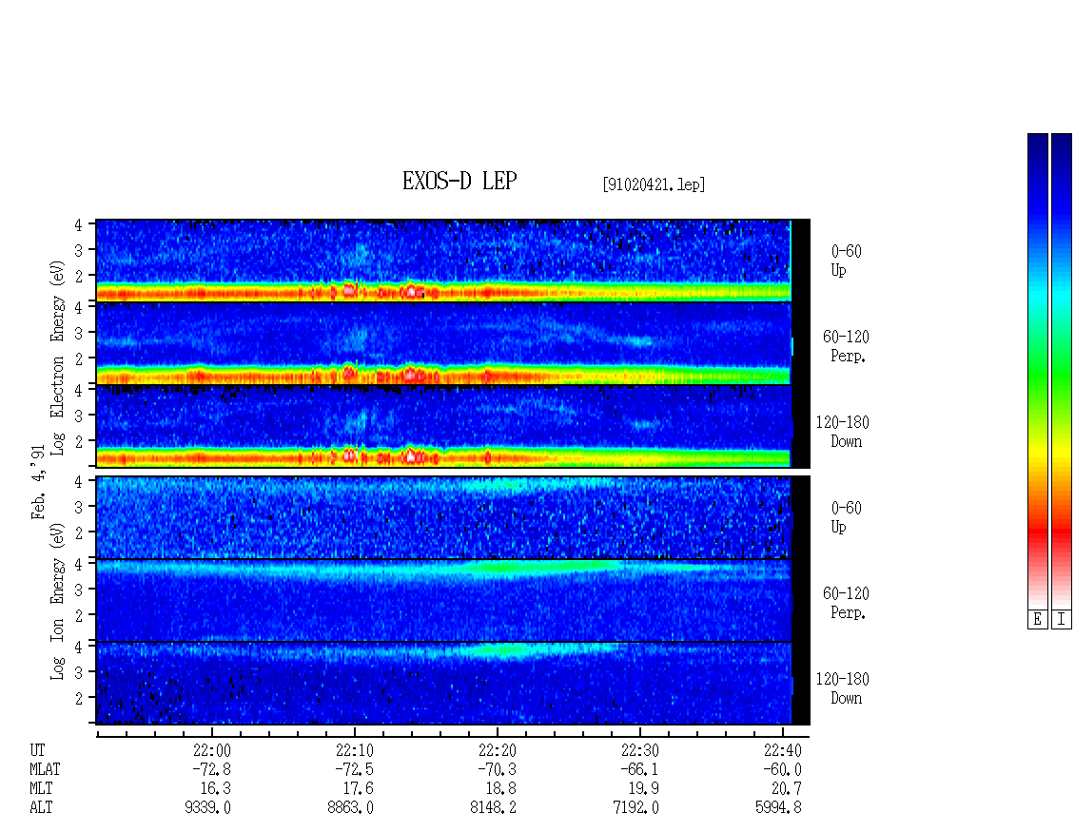1075x832 pixels.
Task: Click the UT row label
Action: tap(37, 750)
